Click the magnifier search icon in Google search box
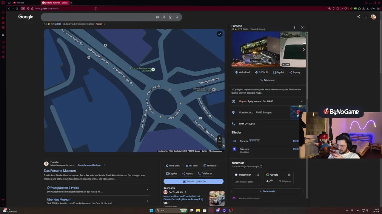Viewport: 382px width, 214px height. 177,17
